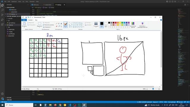Open VS Code Explorer activity icon
Viewport: 190px width, 107px height.
2,5
